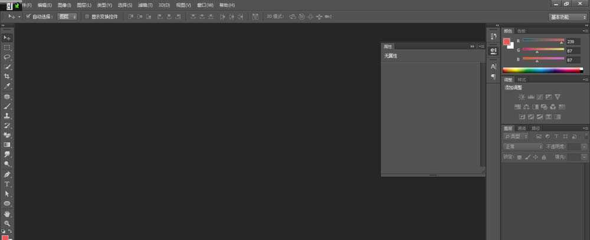Select the Crop tool
This screenshot has height=240, width=590.
[7, 77]
